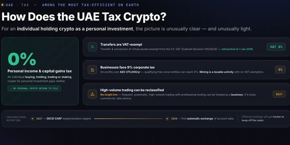
Task: Click the How Does the UAE Tax Crypto title
Action: pyautogui.click(x=84, y=16)
